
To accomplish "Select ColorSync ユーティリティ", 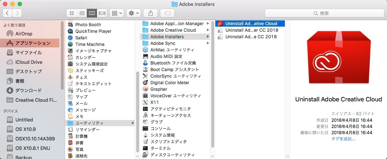I will (x=175, y=76).
